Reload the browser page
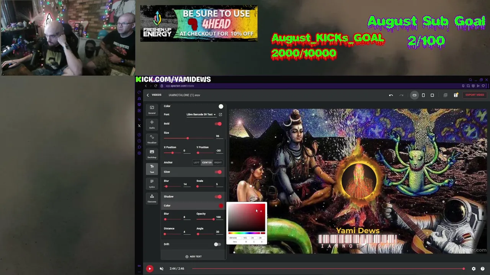The height and width of the screenshot is (275, 490). coord(155,86)
